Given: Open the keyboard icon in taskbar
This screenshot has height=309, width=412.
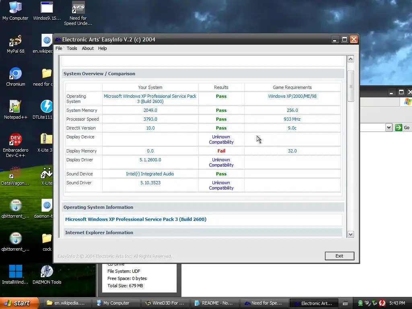Looking at the screenshot, I should (x=345, y=303).
